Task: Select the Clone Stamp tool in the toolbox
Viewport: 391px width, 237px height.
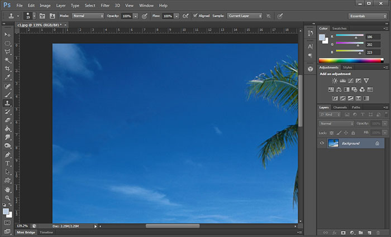Action: click(x=8, y=103)
